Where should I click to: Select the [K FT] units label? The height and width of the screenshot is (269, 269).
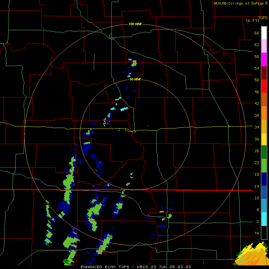pyautogui.click(x=253, y=21)
